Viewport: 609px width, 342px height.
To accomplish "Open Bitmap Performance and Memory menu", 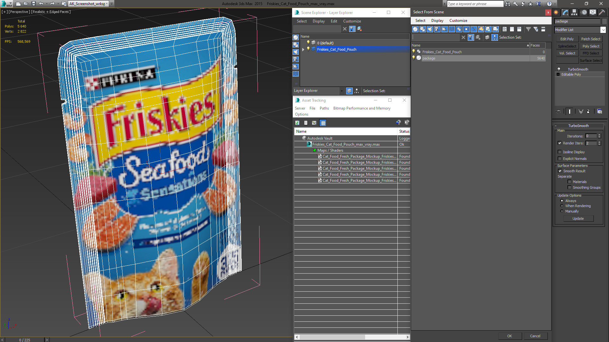I will point(362,108).
